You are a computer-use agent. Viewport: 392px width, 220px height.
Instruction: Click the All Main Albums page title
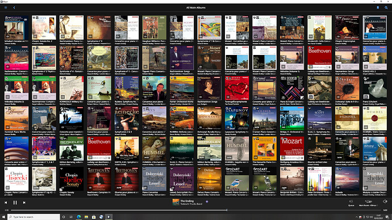click(x=196, y=7)
